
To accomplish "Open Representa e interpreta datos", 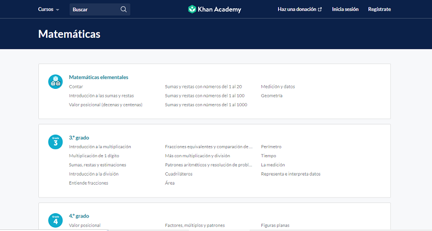I will (x=291, y=174).
